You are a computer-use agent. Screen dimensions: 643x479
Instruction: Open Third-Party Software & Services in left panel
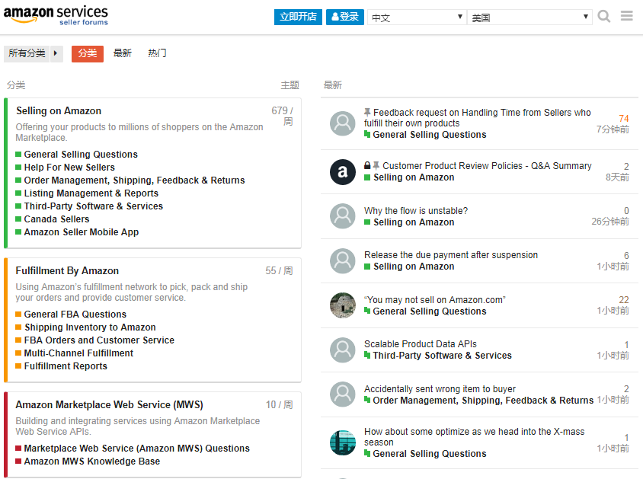[x=94, y=206]
